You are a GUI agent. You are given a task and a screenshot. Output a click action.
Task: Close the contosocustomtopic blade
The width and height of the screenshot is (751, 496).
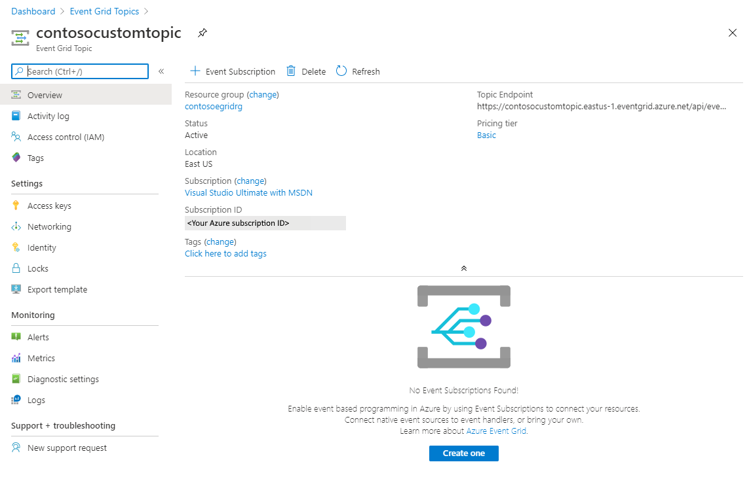point(732,33)
